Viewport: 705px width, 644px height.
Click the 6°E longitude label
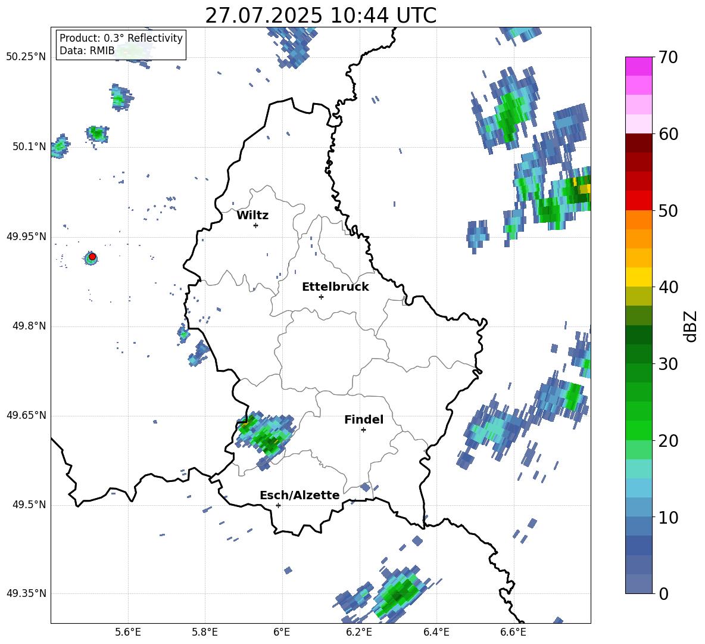coord(282,633)
